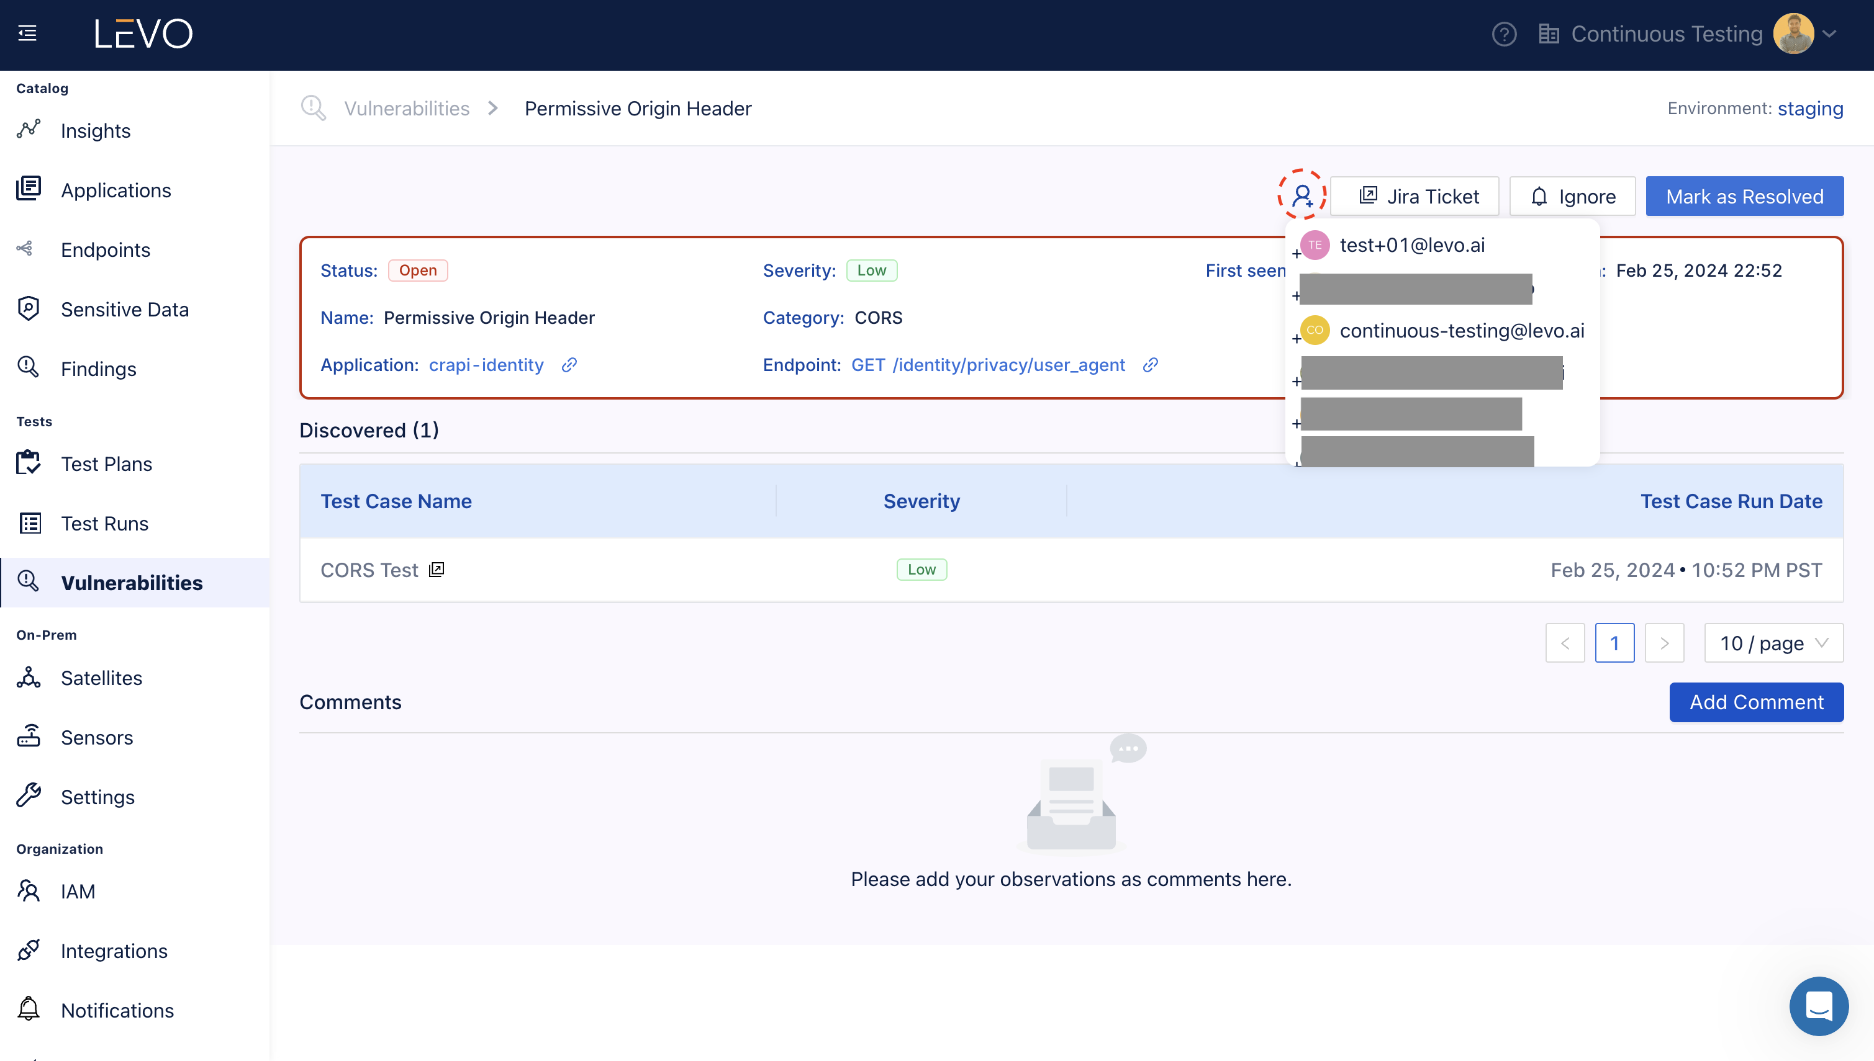Open the help question mark icon

(1503, 34)
